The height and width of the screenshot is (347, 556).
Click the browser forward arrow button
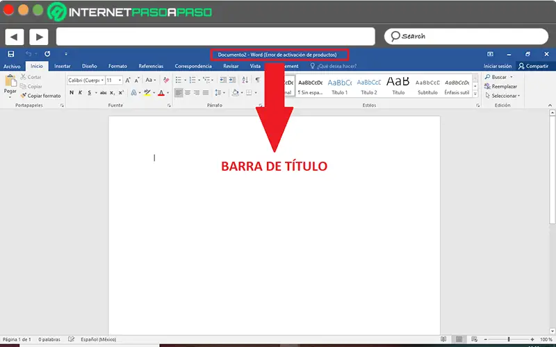click(x=39, y=37)
